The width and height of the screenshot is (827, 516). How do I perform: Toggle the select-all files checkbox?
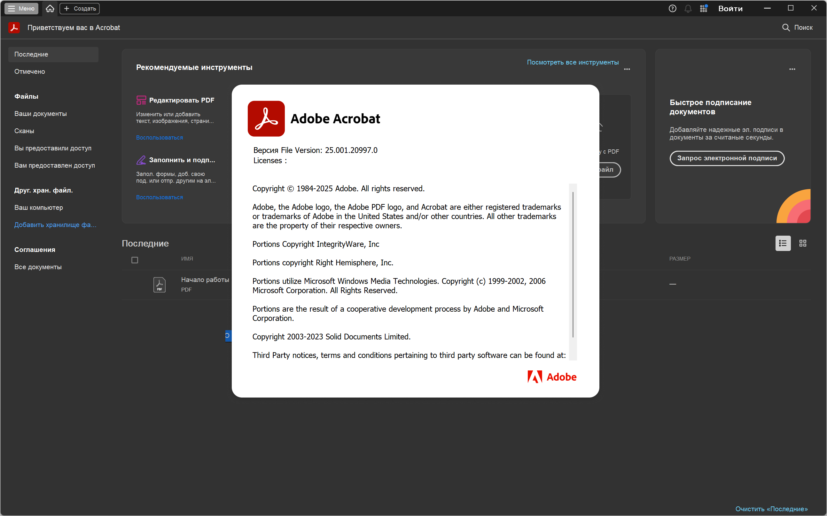135,260
